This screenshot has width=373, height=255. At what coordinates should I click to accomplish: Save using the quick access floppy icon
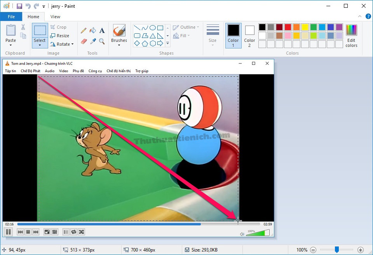(19, 6)
